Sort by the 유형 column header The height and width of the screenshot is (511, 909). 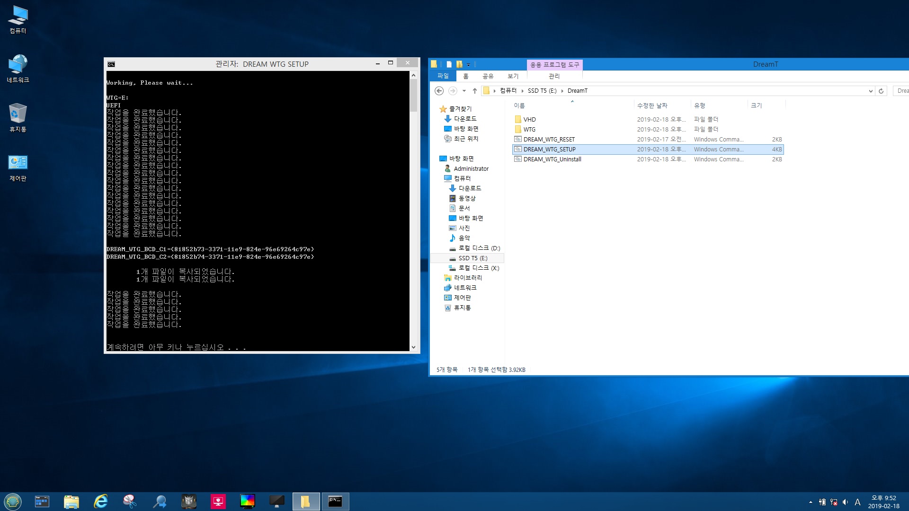[719, 106]
